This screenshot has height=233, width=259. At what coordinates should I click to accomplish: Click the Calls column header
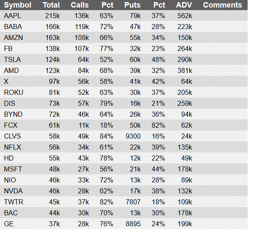(80, 5)
